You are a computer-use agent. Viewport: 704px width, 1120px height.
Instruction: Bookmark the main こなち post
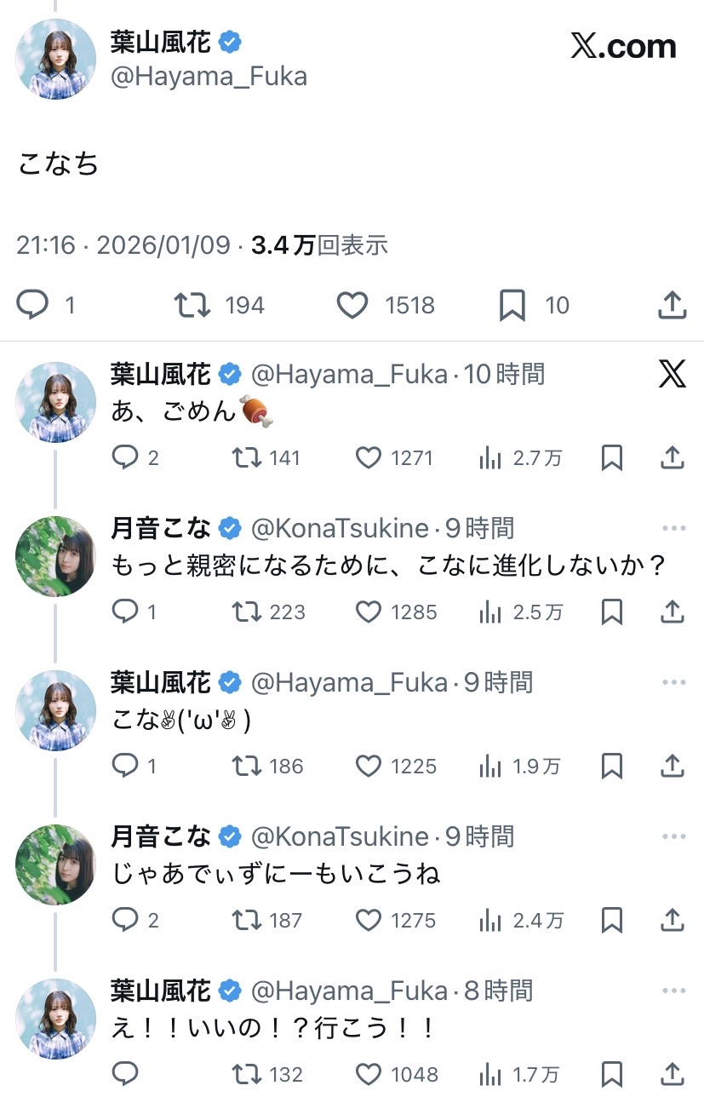(512, 306)
